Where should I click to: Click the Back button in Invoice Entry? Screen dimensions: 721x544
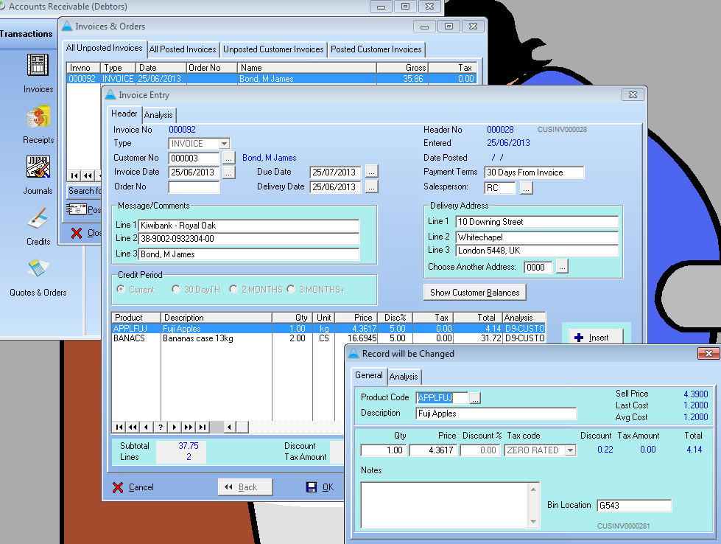(245, 487)
